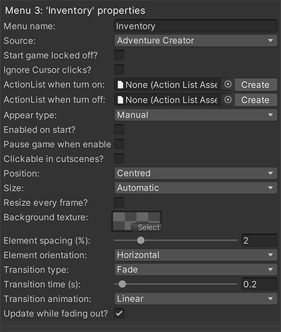Uncheck Update while fading out
This screenshot has width=281, height=332.
pyautogui.click(x=119, y=313)
